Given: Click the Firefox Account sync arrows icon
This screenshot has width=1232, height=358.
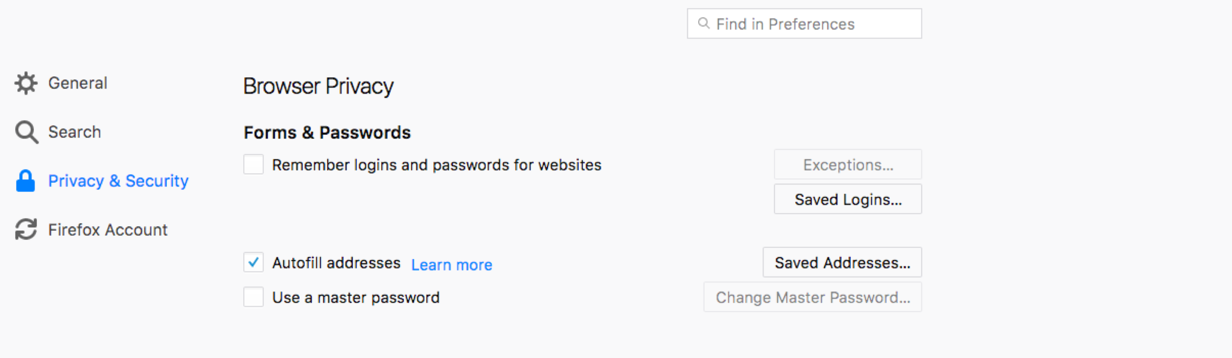Looking at the screenshot, I should tap(26, 229).
